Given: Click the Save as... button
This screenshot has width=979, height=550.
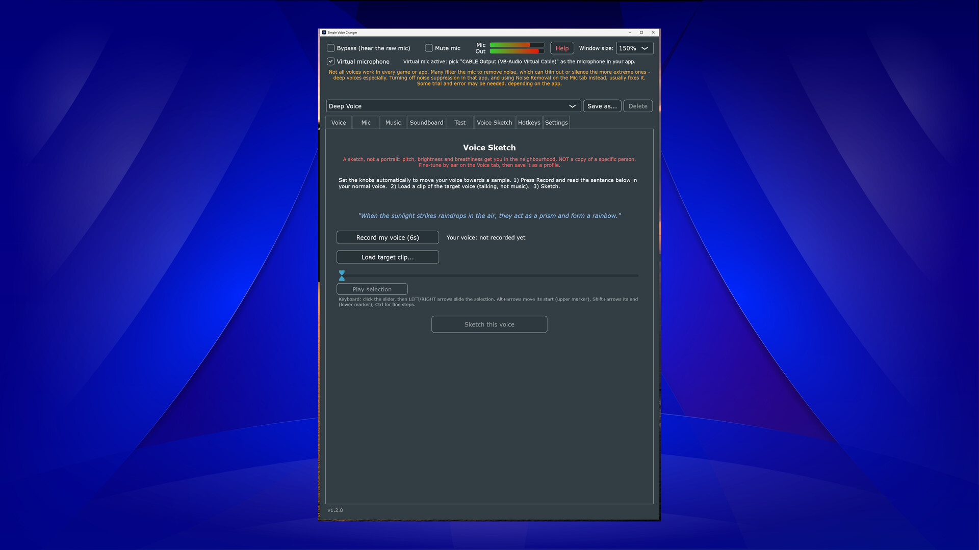Looking at the screenshot, I should [602, 106].
